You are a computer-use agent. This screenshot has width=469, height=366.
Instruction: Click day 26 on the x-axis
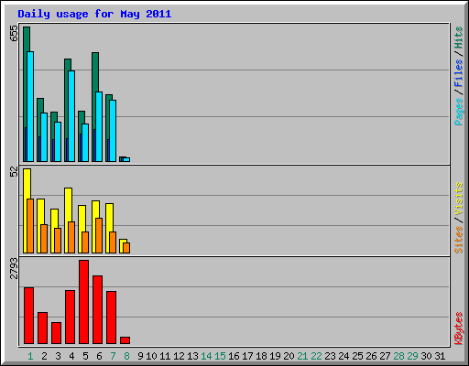pyautogui.click(x=371, y=356)
